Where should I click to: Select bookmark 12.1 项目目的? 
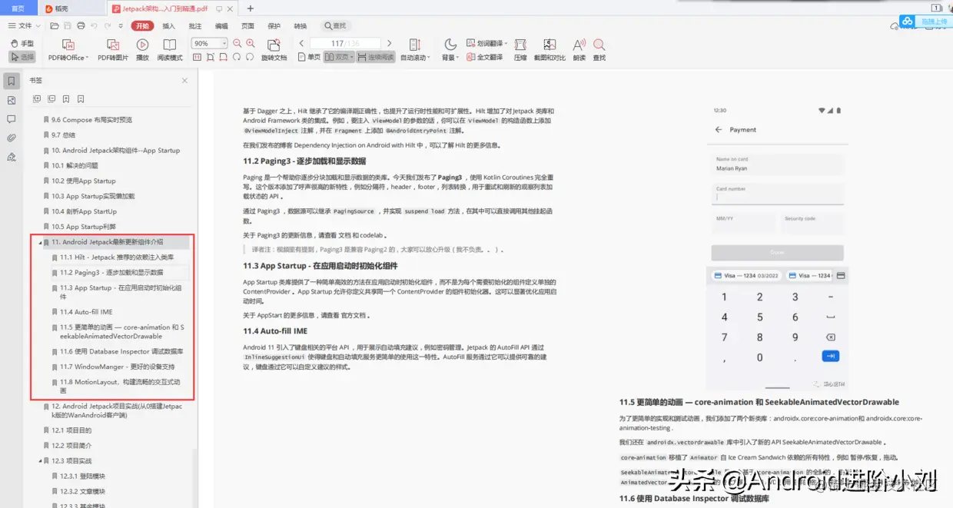pos(71,430)
